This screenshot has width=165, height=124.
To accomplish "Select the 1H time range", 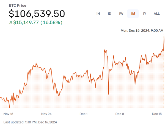I will click(98, 14).
